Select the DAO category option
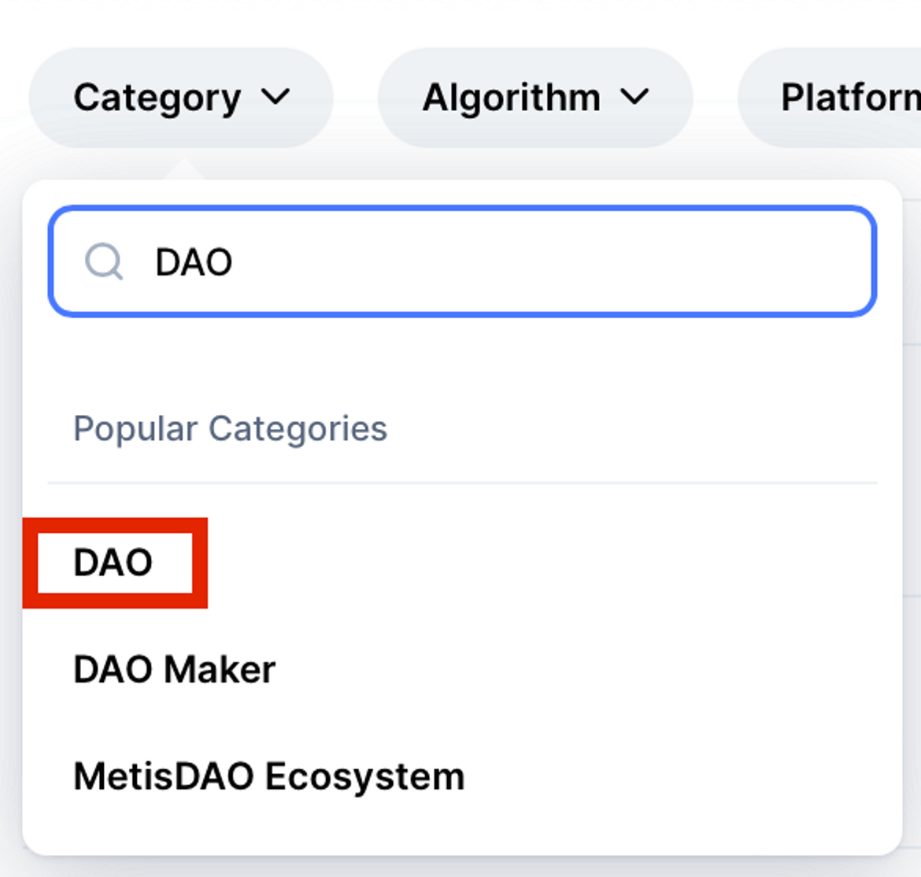This screenshot has width=921, height=877. [x=113, y=563]
